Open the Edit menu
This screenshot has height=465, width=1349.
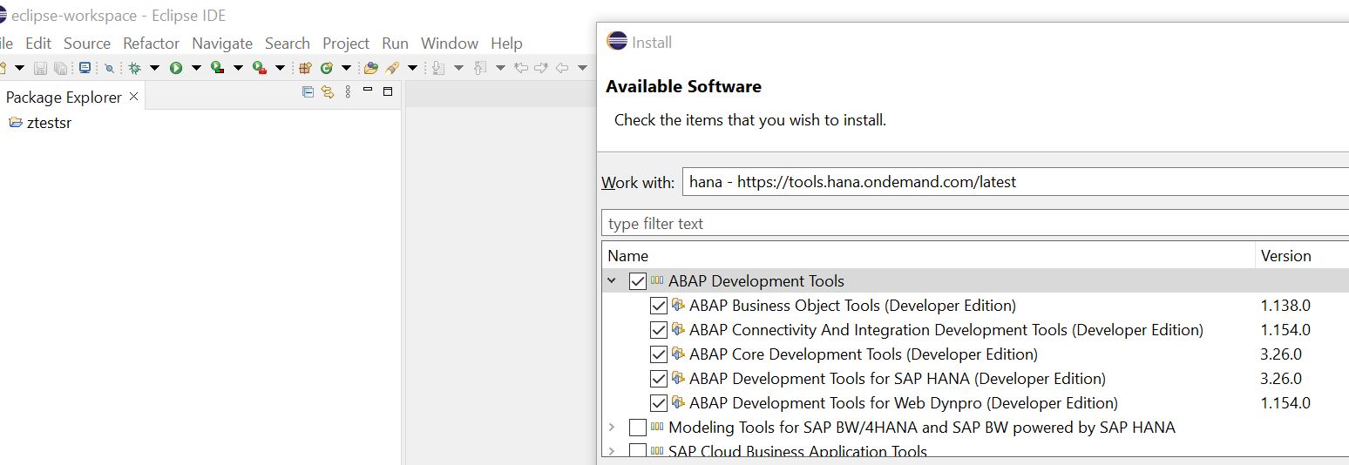point(38,43)
